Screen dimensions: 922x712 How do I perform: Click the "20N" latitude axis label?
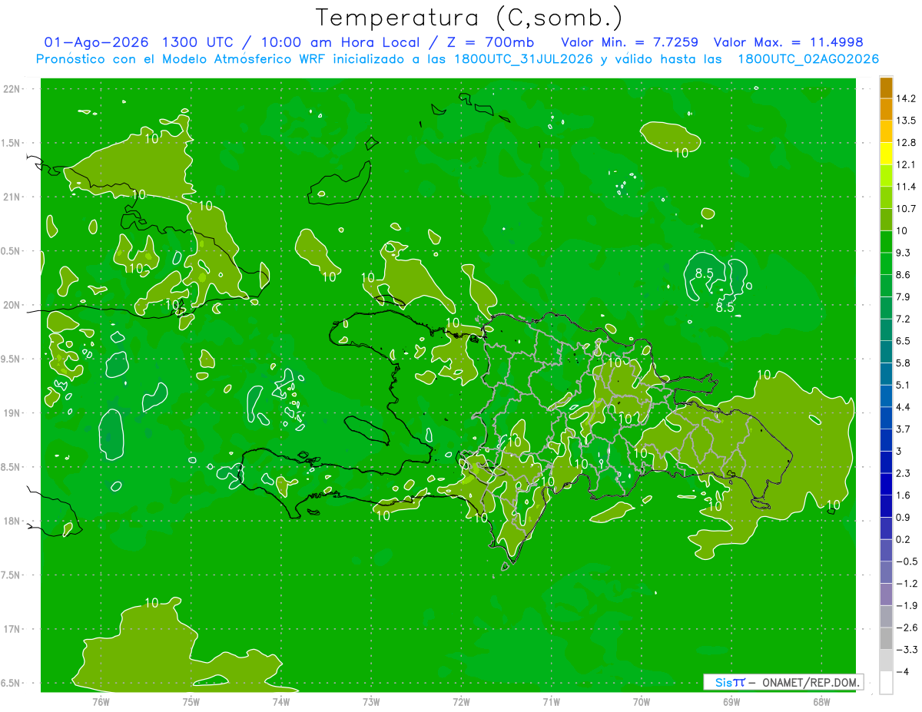[x=13, y=305]
